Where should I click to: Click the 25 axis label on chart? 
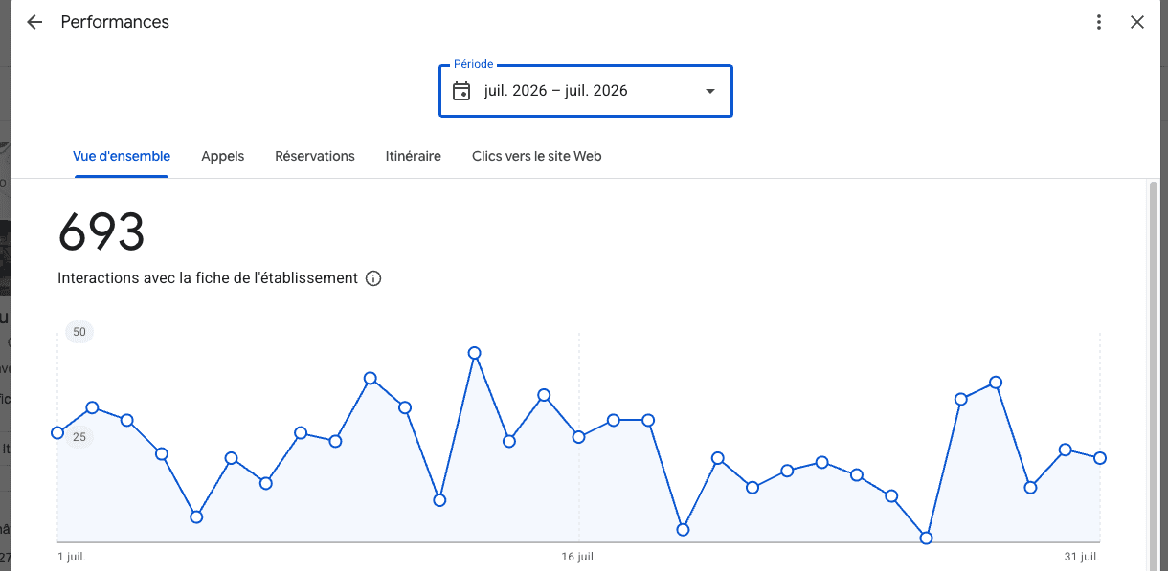coord(79,437)
